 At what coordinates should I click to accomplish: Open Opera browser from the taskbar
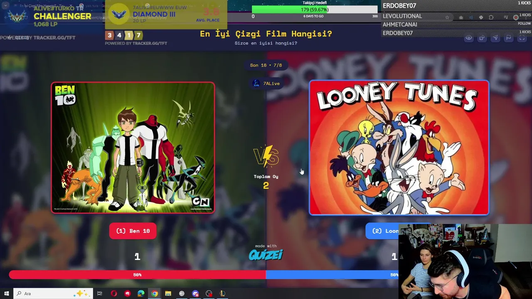tap(113, 294)
